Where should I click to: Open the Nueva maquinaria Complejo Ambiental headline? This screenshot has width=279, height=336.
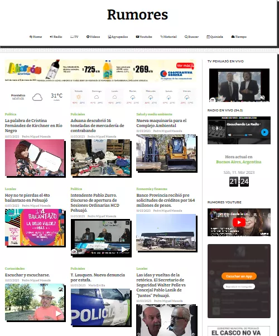point(161,123)
